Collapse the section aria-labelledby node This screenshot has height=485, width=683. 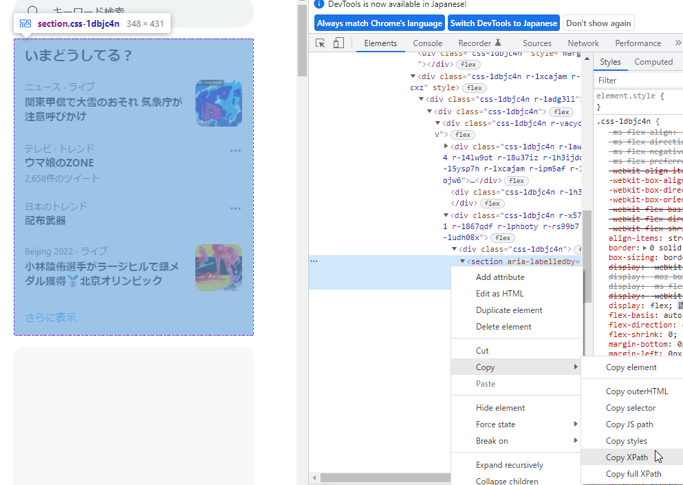coord(463,261)
